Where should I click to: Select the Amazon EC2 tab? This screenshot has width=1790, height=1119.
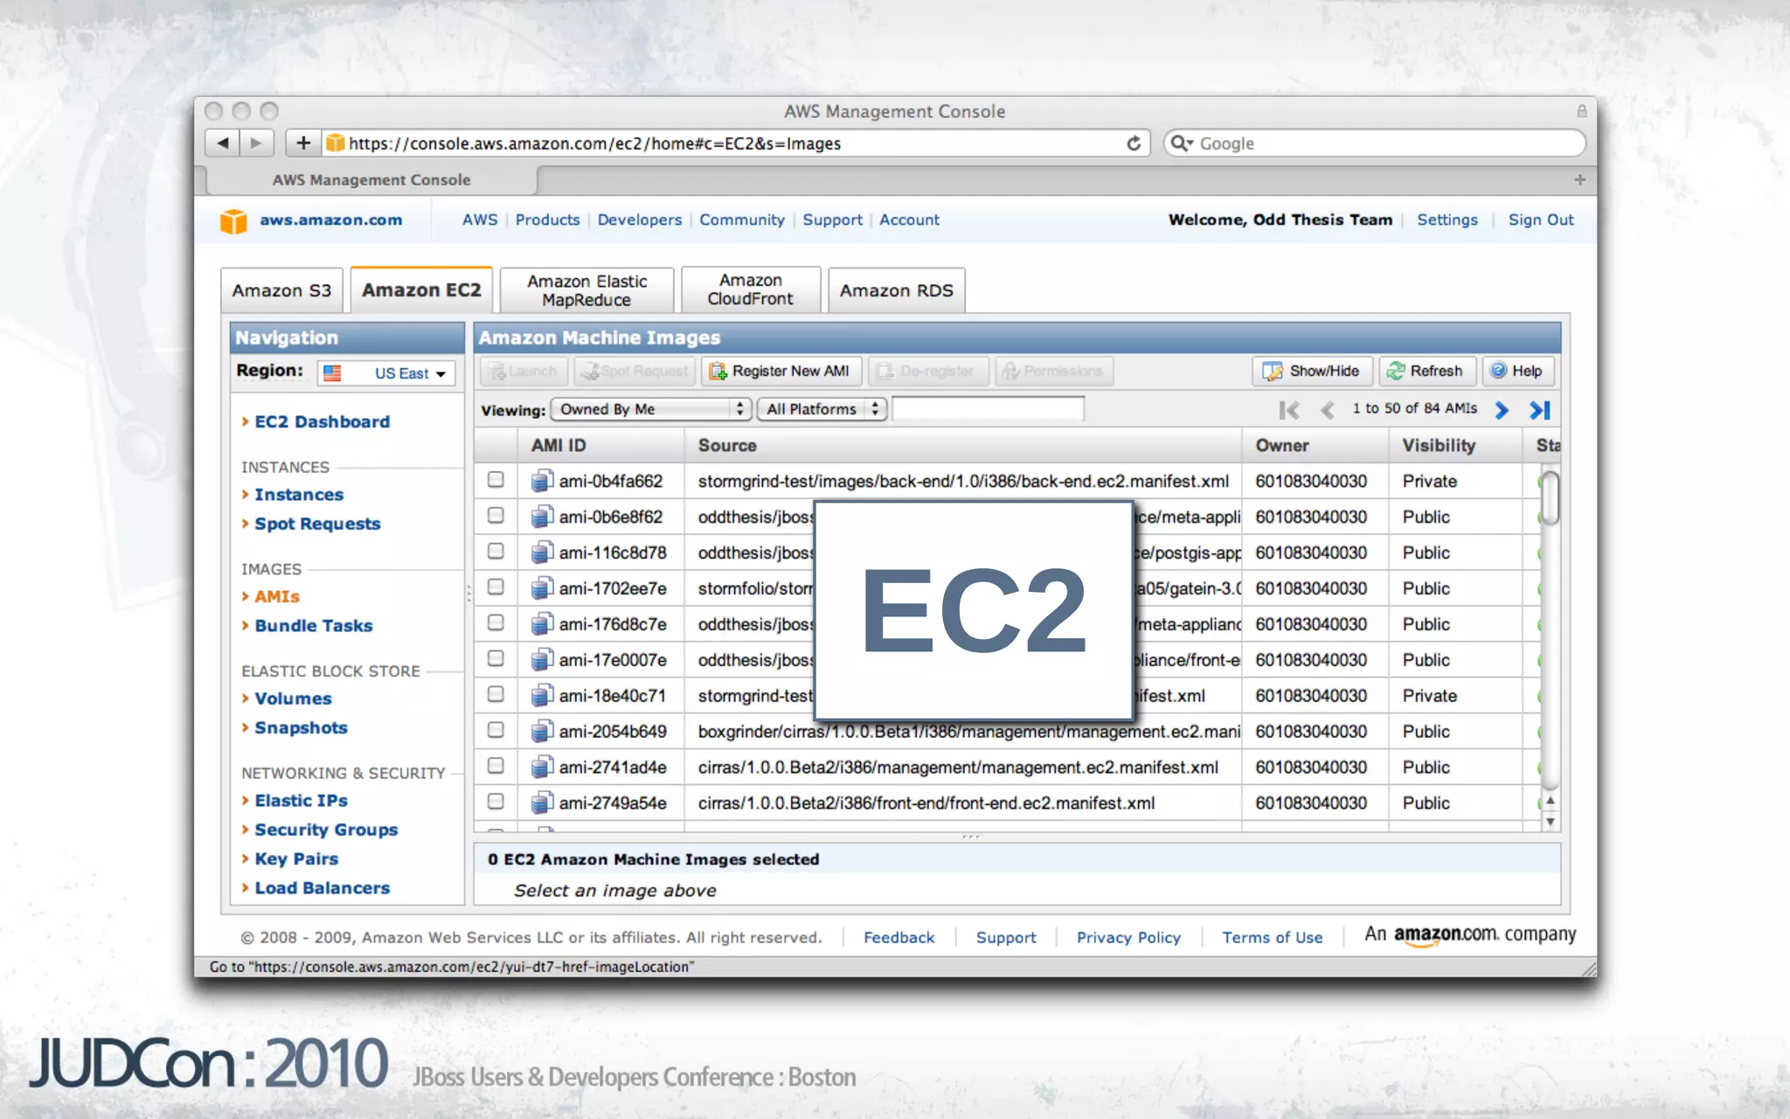421,290
